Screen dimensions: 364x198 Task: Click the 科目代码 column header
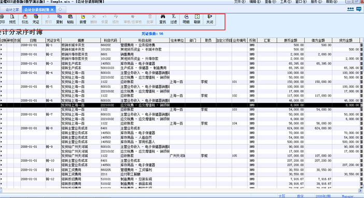tap(110, 40)
